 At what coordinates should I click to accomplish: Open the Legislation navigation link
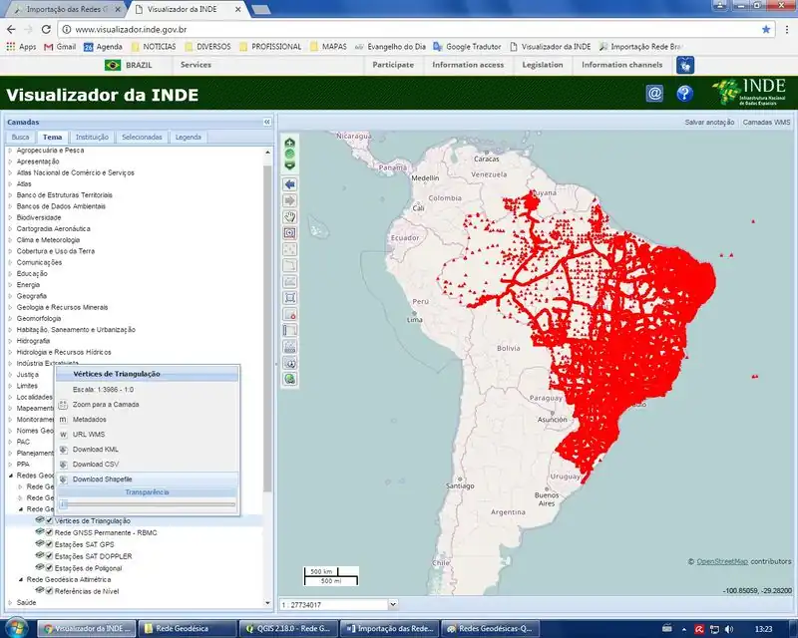542,65
